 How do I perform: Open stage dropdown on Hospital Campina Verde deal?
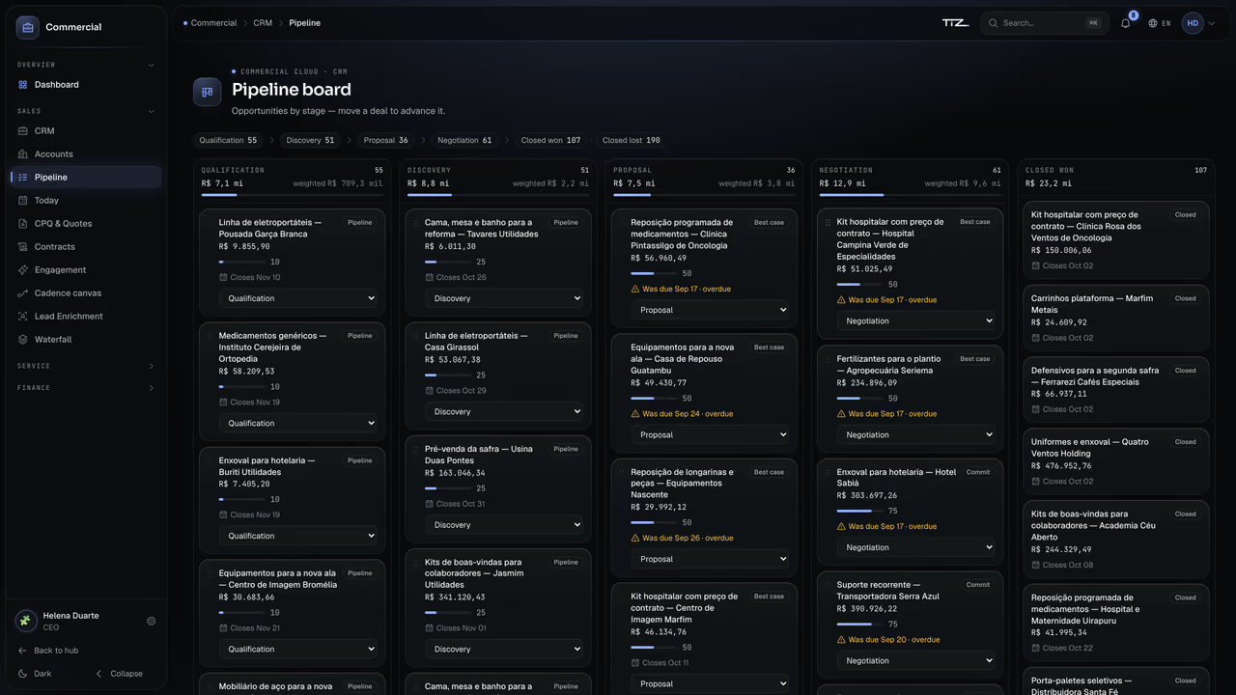coord(915,321)
